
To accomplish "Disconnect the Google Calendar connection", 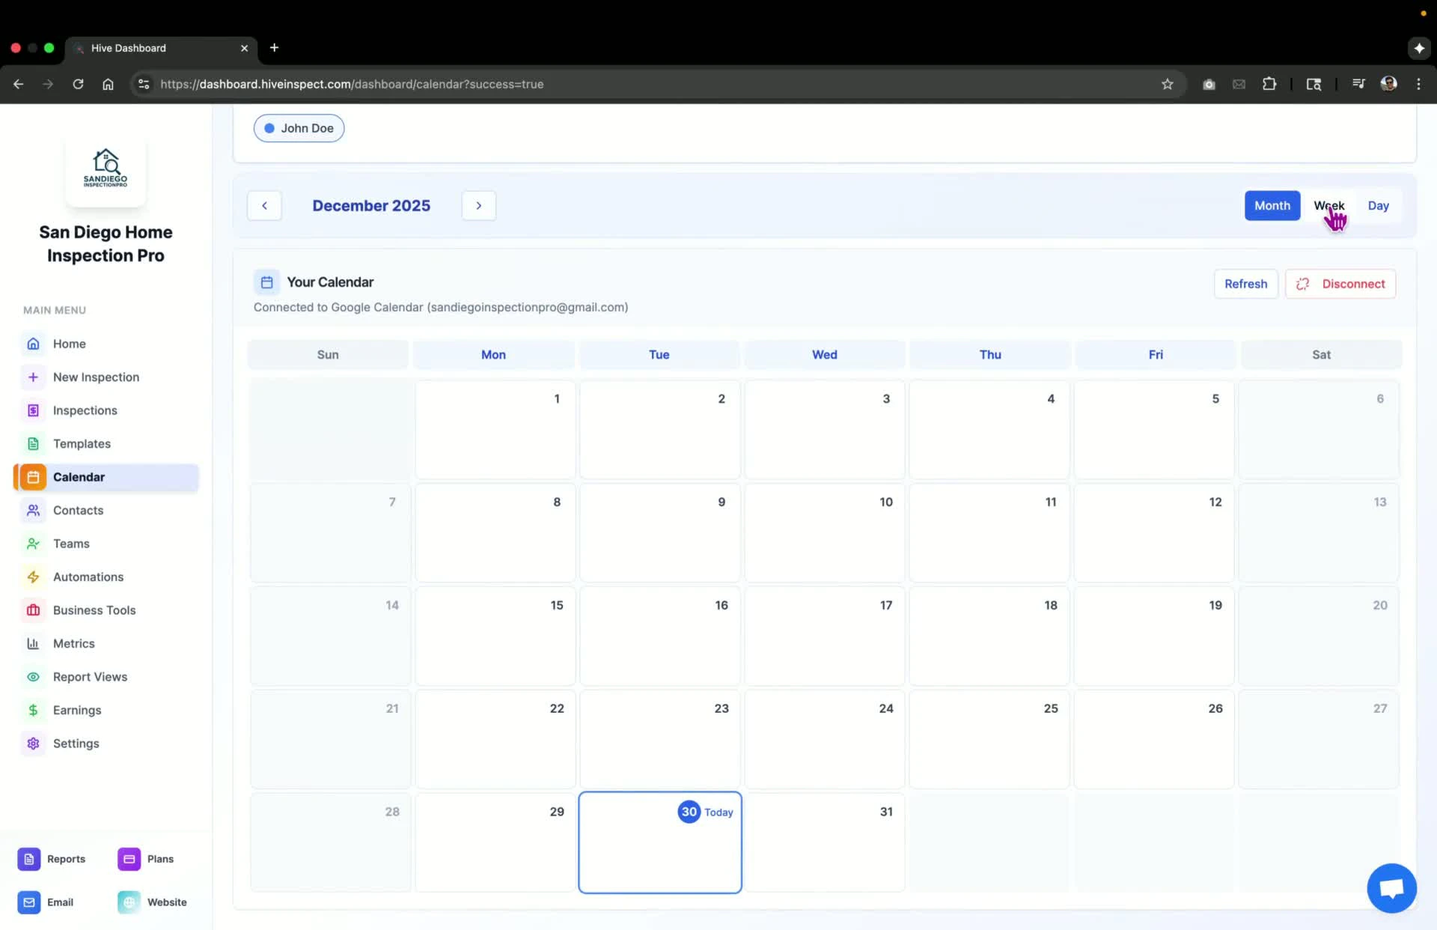I will [1340, 284].
